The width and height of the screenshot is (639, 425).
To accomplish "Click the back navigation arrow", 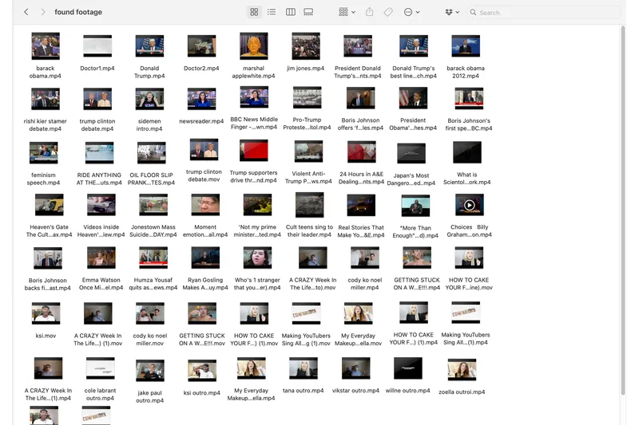I will 26,12.
